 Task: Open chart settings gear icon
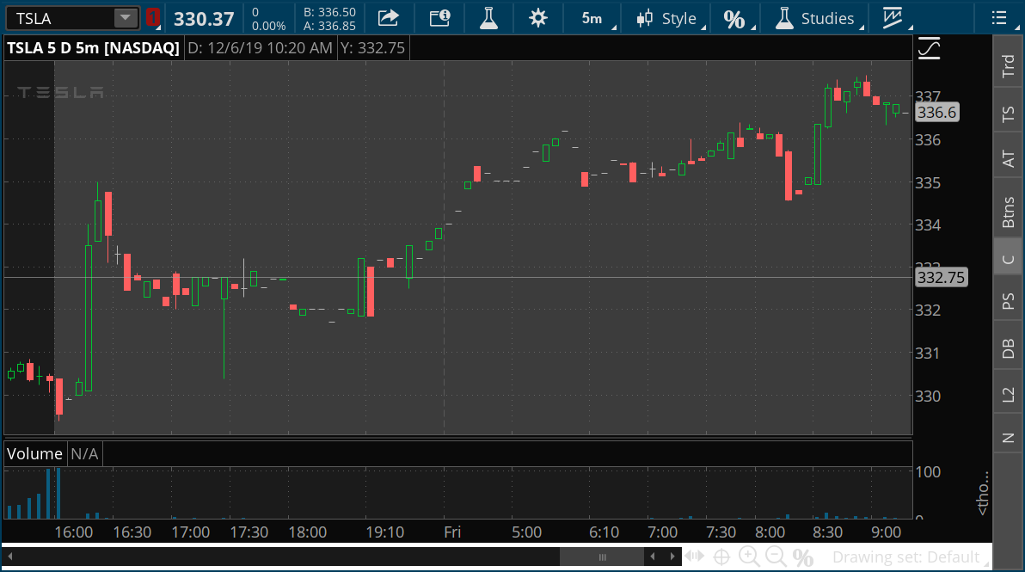coord(538,18)
